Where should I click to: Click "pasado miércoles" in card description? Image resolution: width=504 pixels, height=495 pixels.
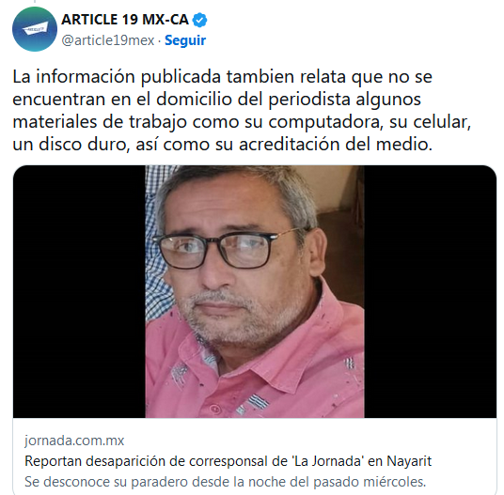point(370,482)
